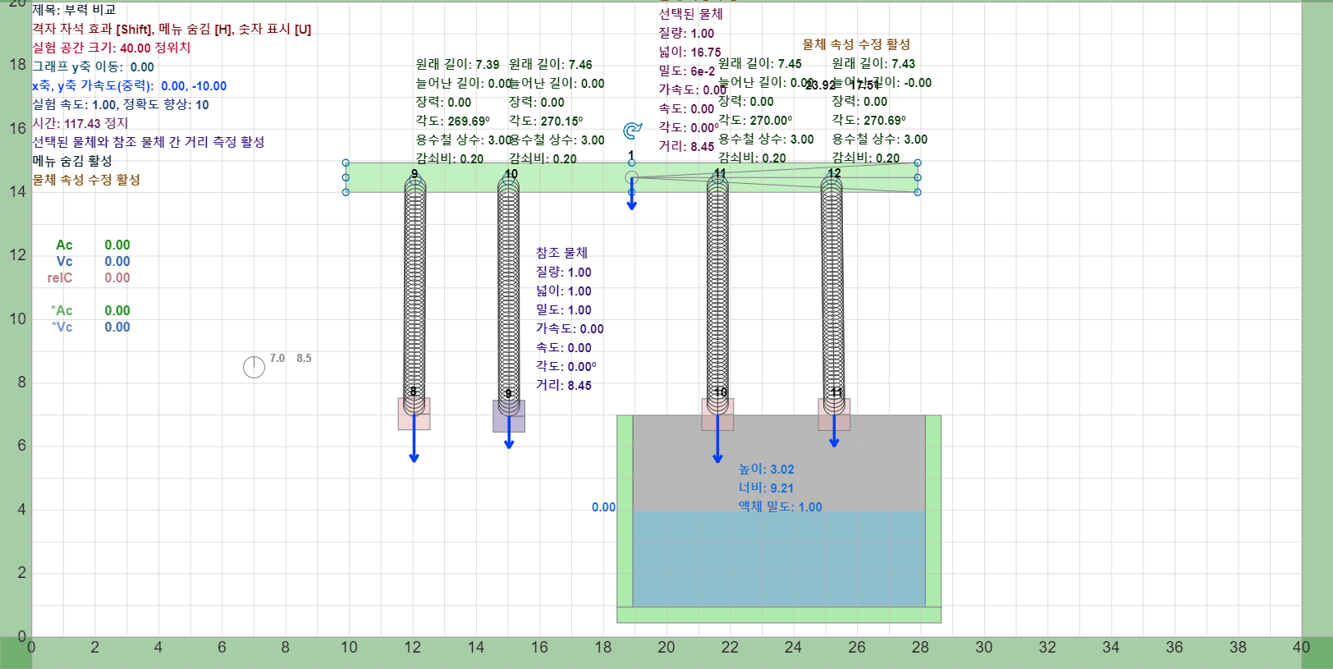Image resolution: width=1333 pixels, height=669 pixels.
Task: Click the title line '제목: 부력 비교'
Action: point(74,10)
